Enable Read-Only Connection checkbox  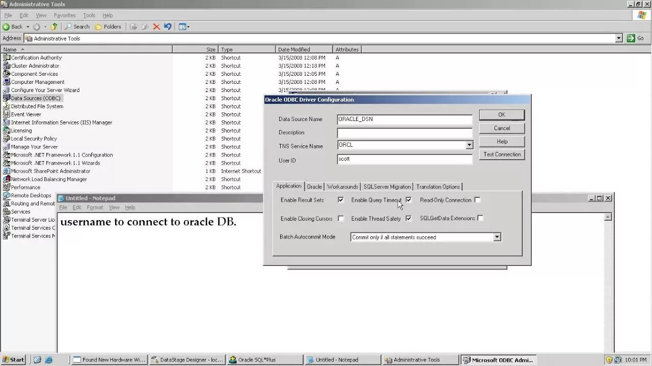477,200
